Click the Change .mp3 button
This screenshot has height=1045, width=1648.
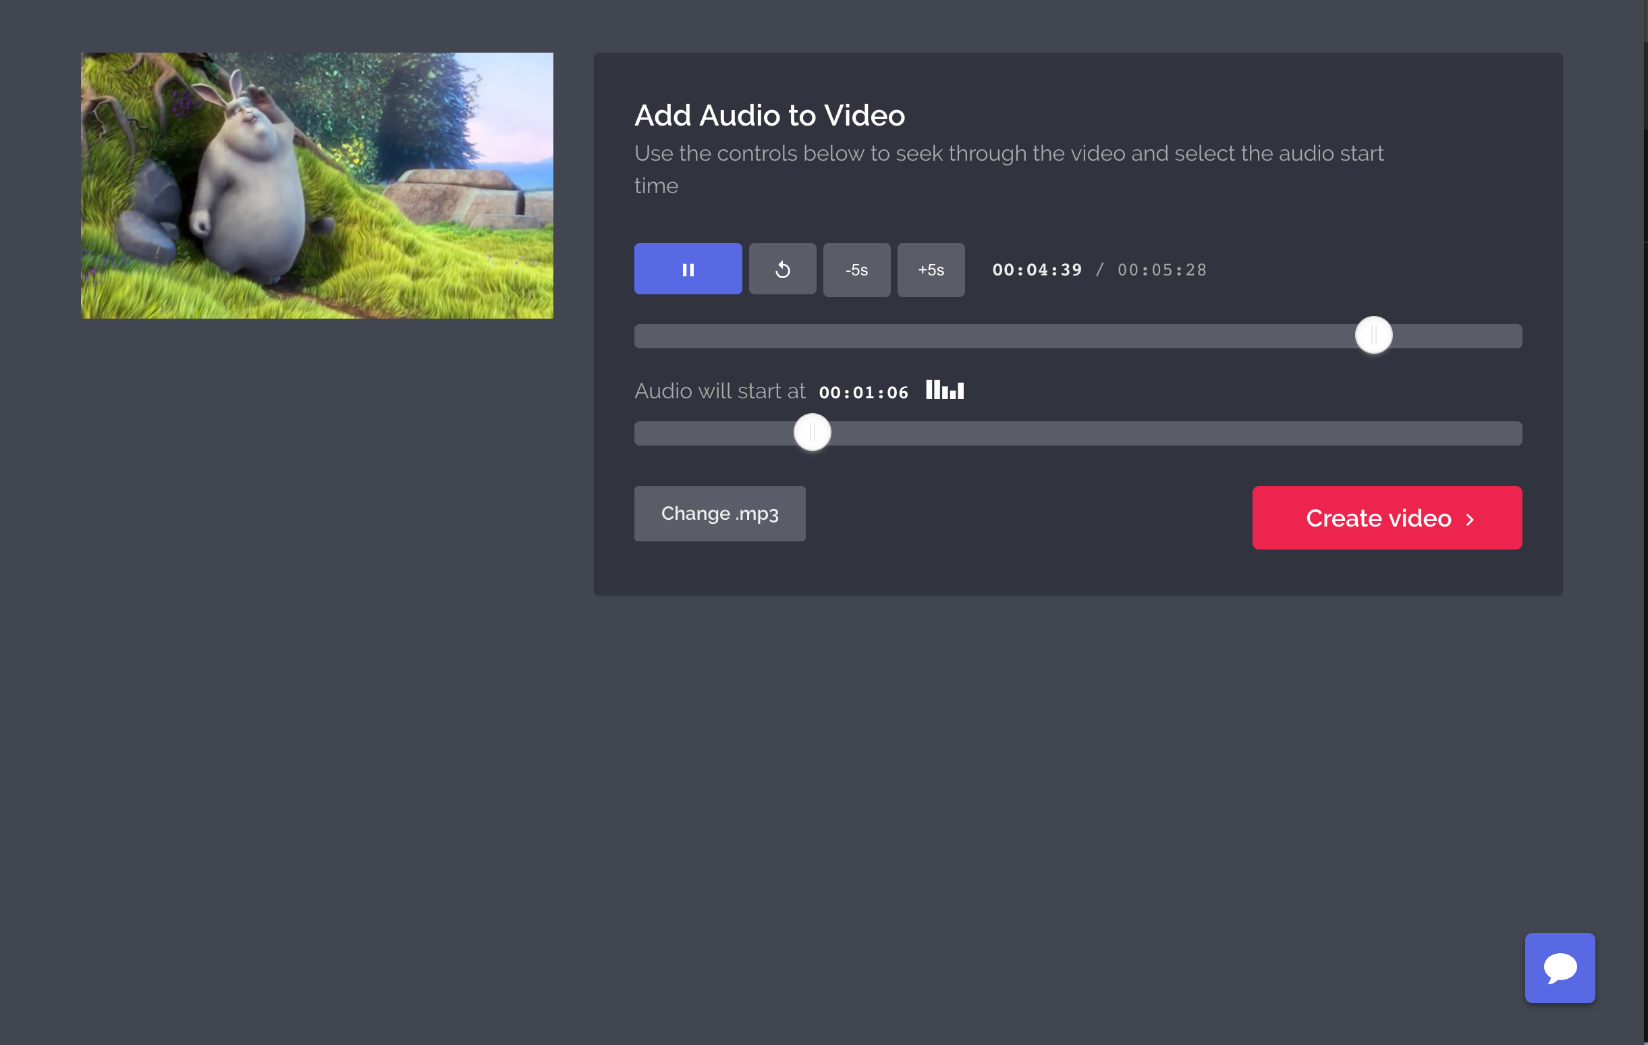coord(719,514)
